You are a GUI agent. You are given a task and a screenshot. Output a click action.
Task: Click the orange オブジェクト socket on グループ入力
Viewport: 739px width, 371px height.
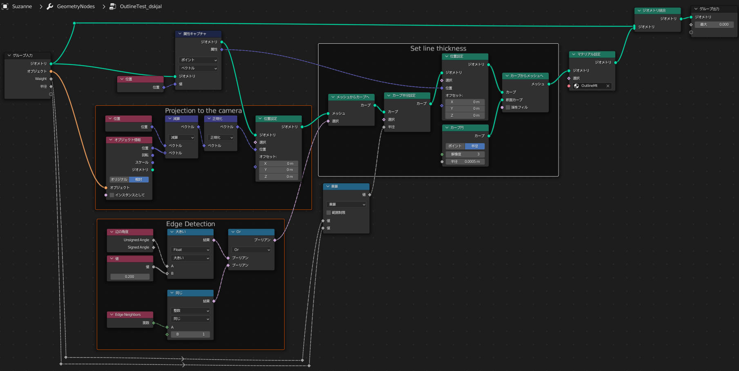pyautogui.click(x=51, y=71)
